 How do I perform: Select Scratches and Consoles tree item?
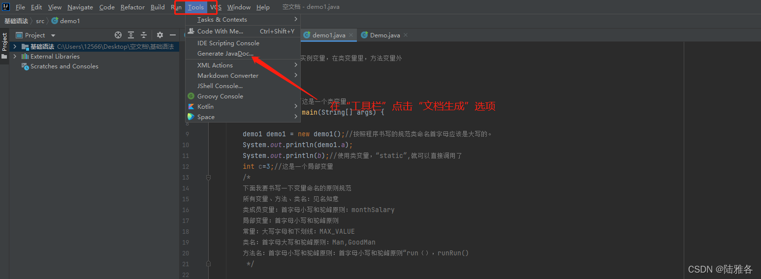point(64,66)
